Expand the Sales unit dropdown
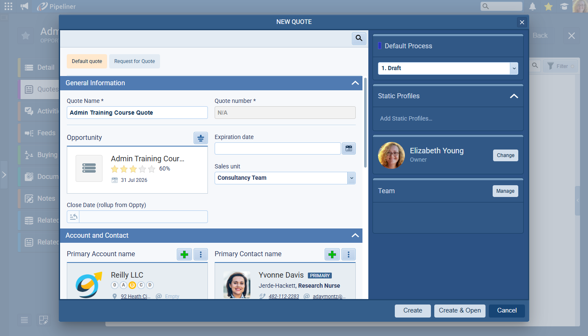This screenshot has height=336, width=588. 352,178
